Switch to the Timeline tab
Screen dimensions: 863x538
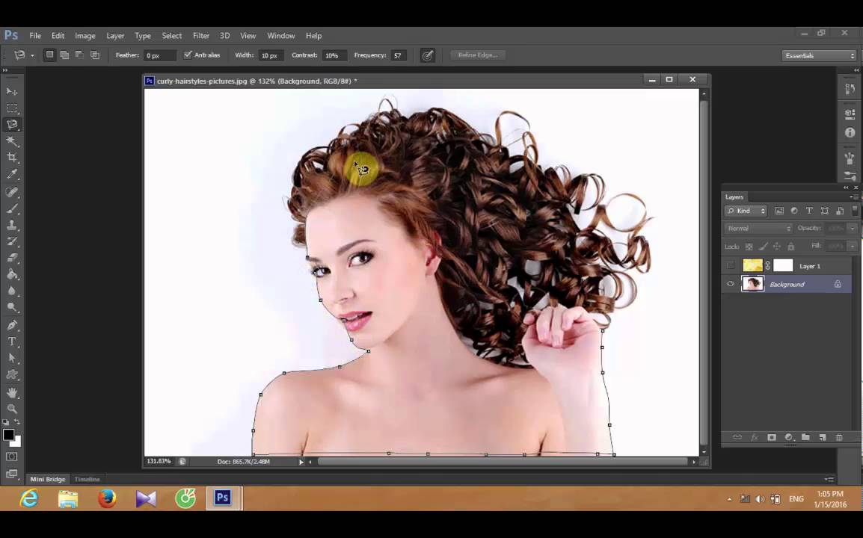pyautogui.click(x=87, y=479)
